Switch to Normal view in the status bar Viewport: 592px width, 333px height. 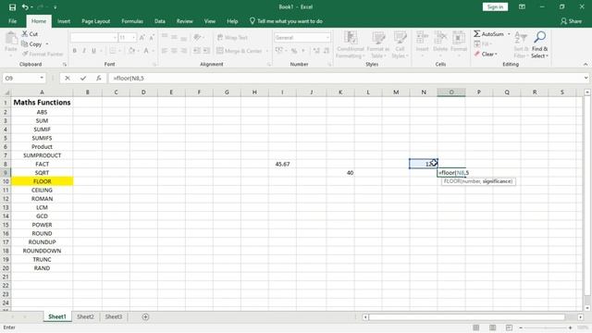click(x=476, y=327)
